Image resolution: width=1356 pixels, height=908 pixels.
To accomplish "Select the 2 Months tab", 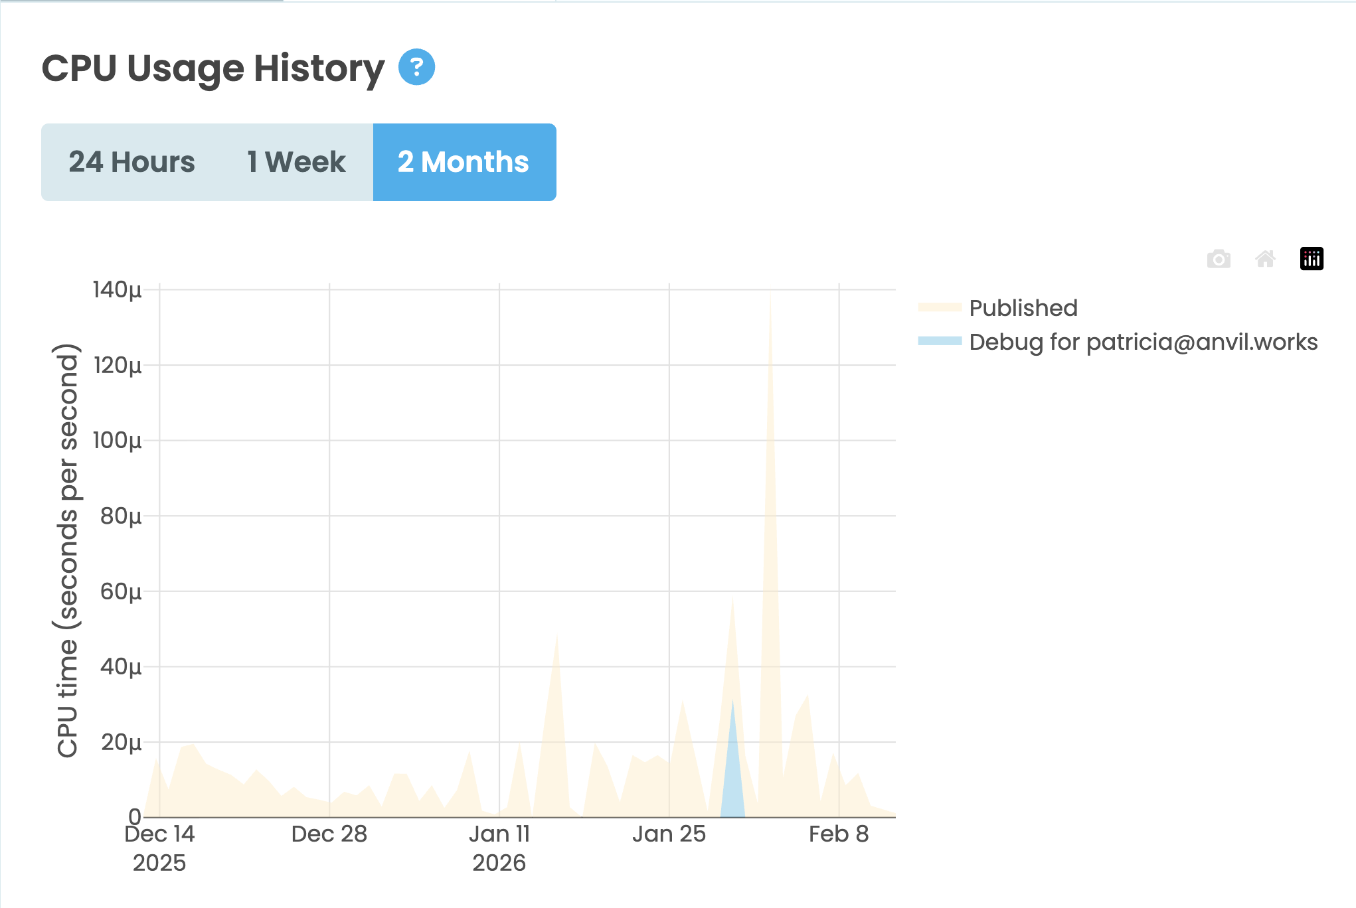I will point(464,162).
